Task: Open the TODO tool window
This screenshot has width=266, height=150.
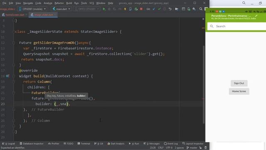Action: click(x=68, y=144)
